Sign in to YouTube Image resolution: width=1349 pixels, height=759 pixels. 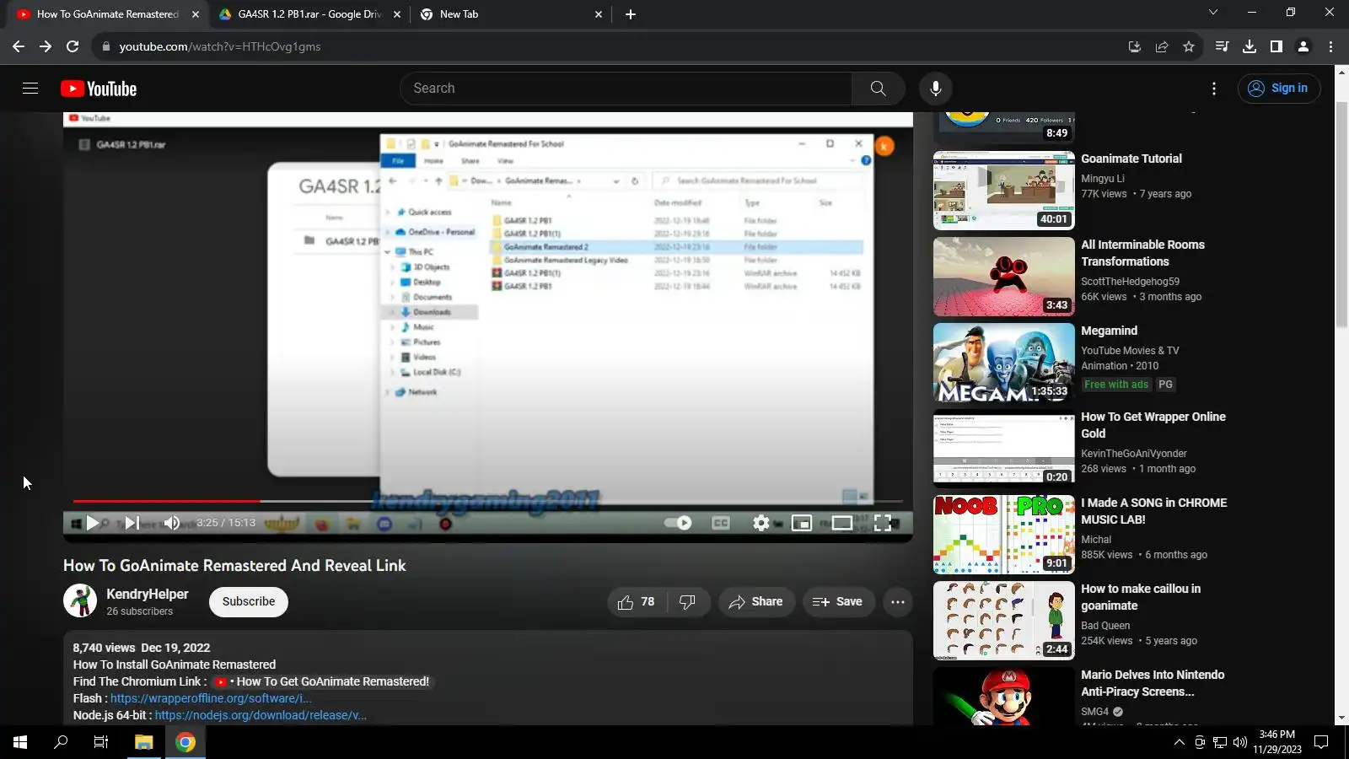tap(1279, 89)
